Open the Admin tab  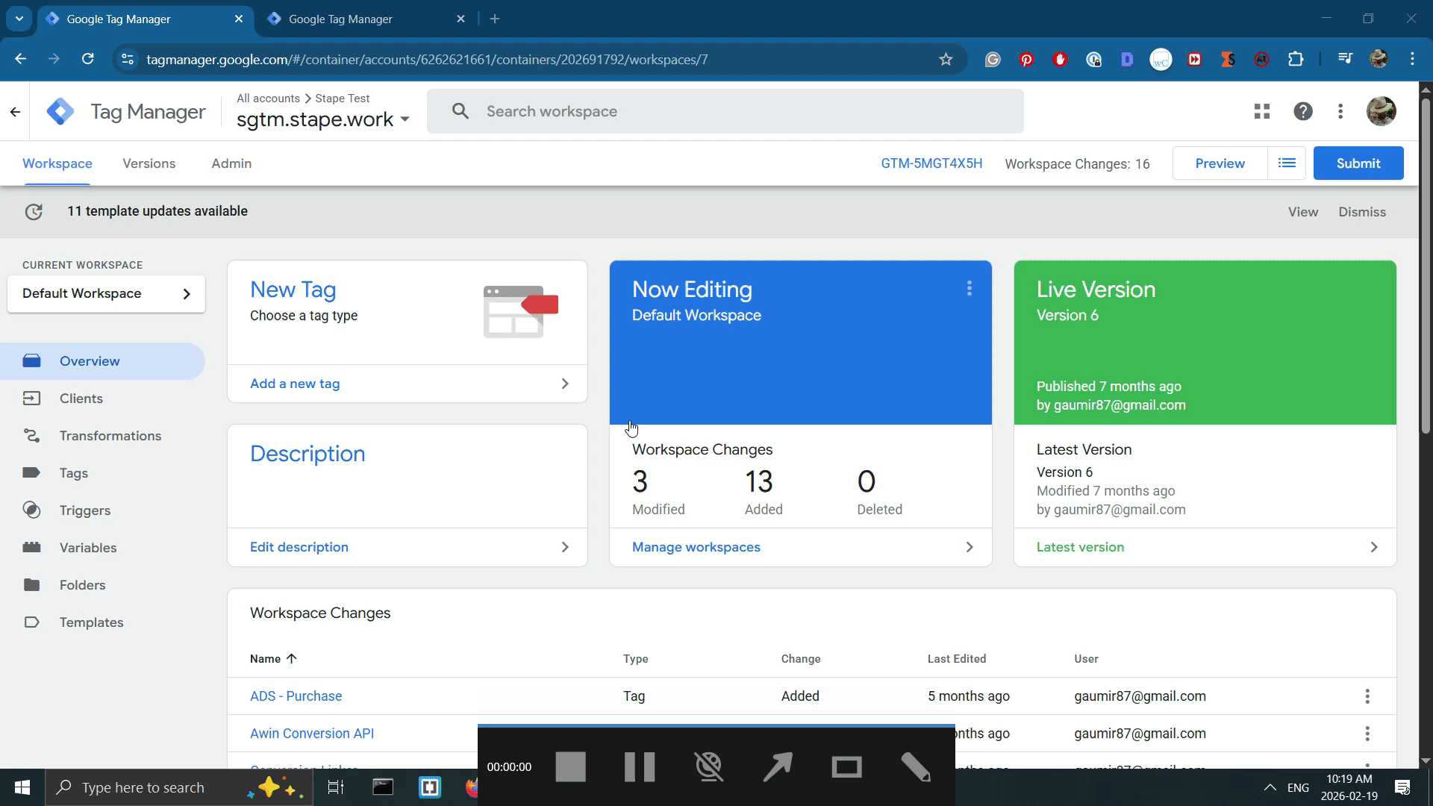coord(231,163)
